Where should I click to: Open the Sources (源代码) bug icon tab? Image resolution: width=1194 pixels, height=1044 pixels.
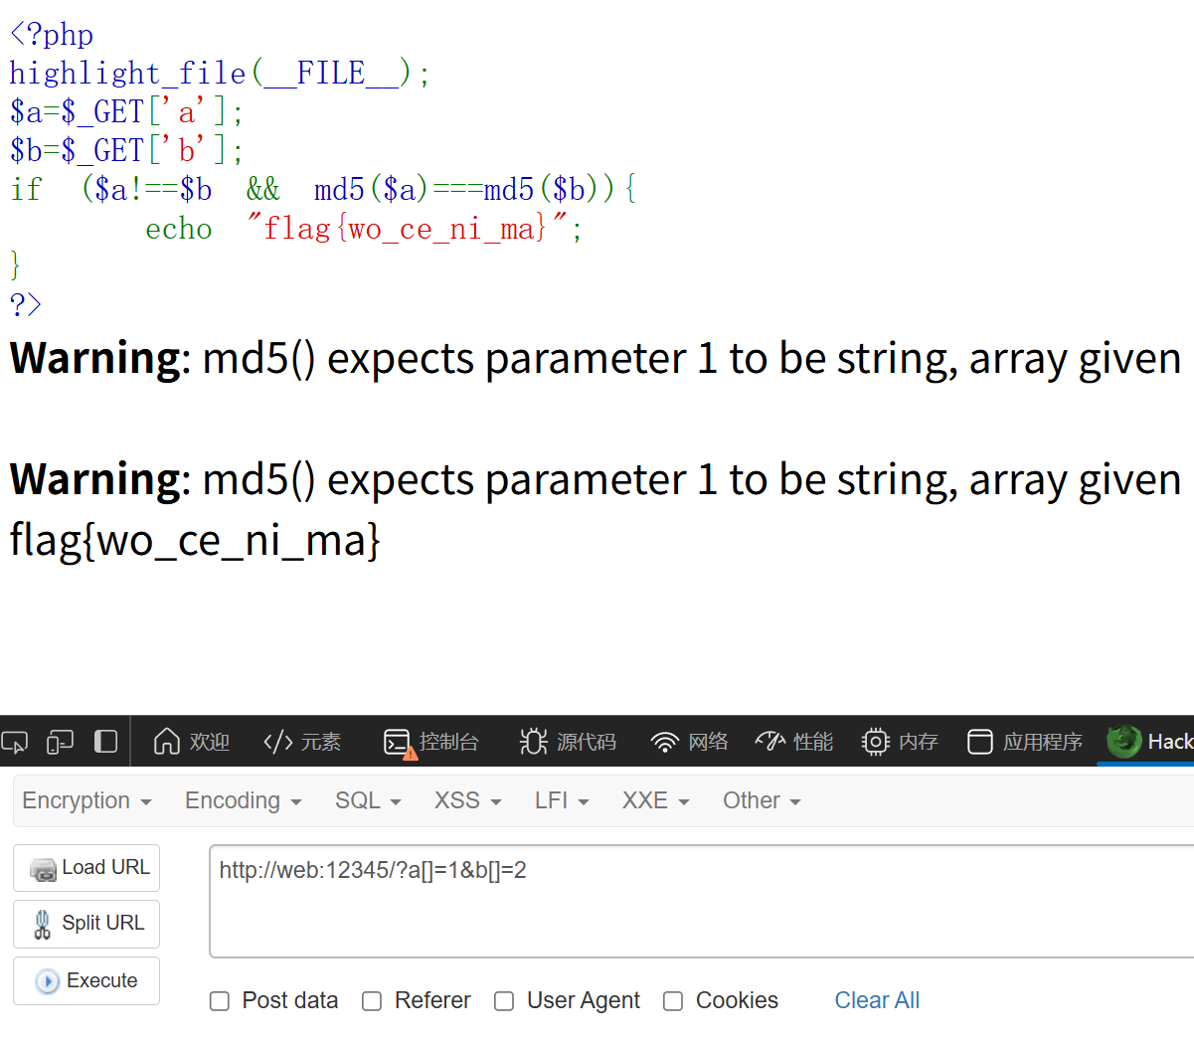click(567, 742)
